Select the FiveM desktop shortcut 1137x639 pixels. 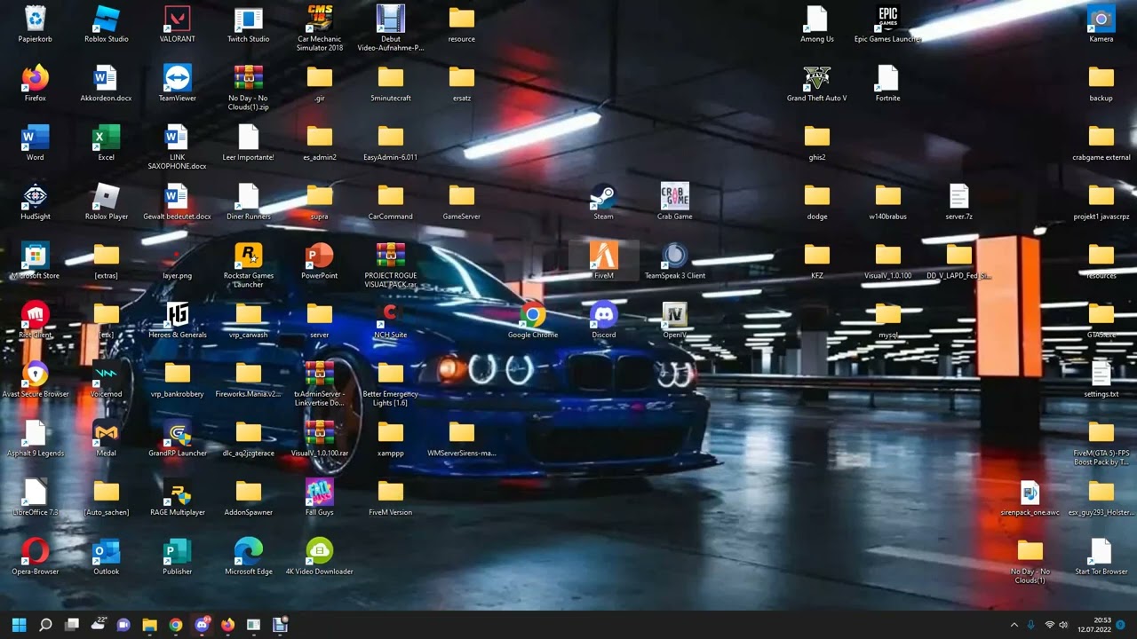click(x=604, y=262)
